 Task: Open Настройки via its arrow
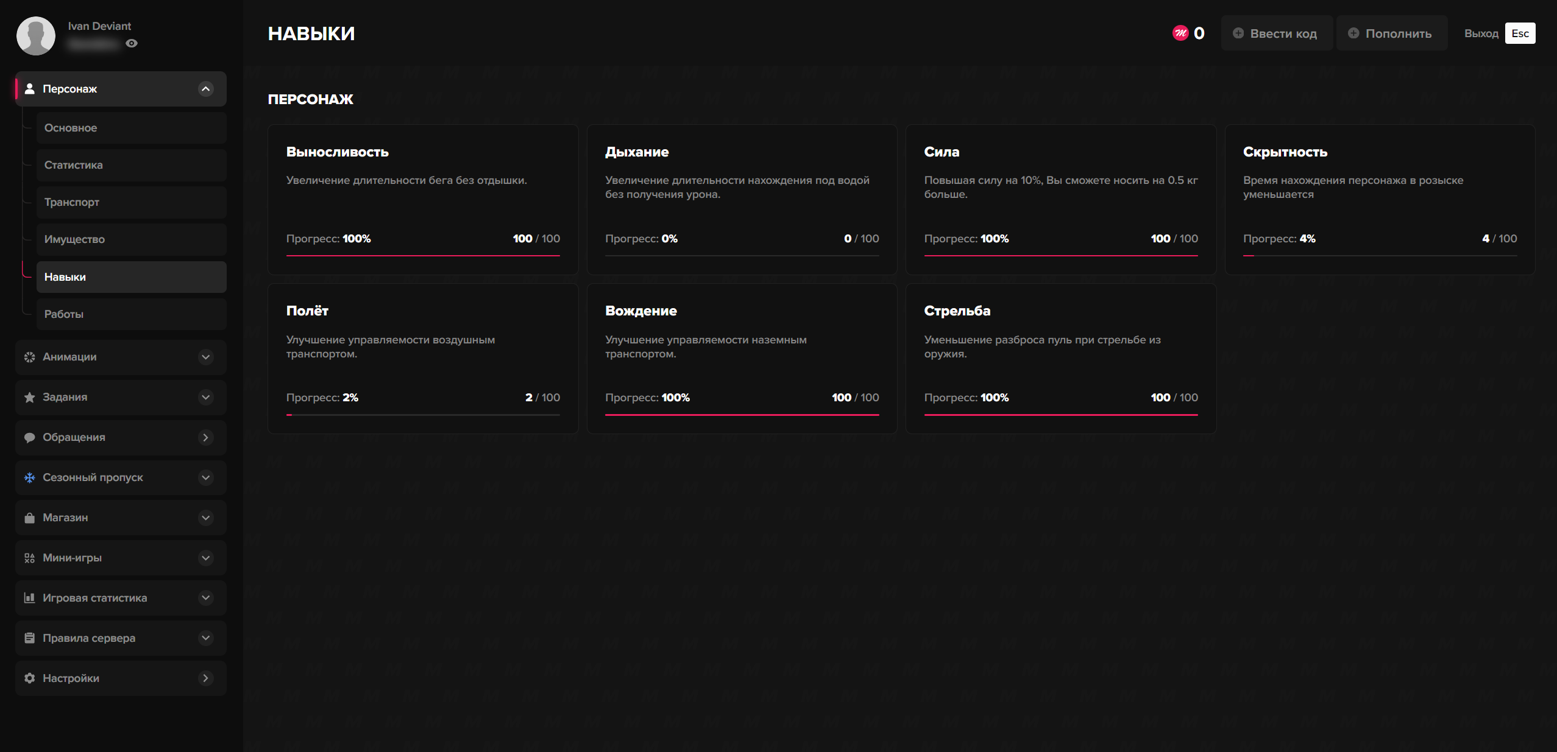point(206,678)
